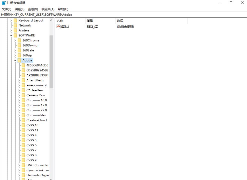Click the Camera Raw folder icon
Viewport: 247px width, 180px height.
point(23,95)
